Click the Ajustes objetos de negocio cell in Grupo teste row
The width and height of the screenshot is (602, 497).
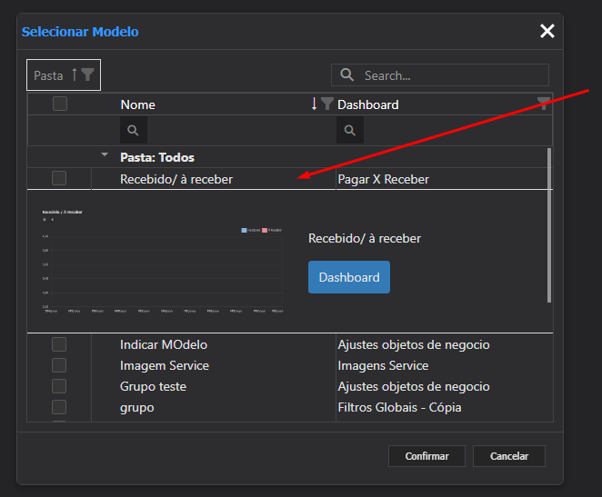point(414,386)
